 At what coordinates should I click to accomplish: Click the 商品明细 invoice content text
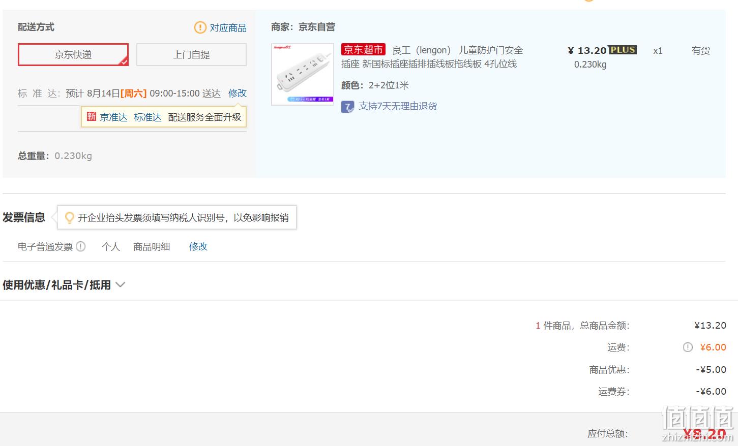(x=152, y=246)
